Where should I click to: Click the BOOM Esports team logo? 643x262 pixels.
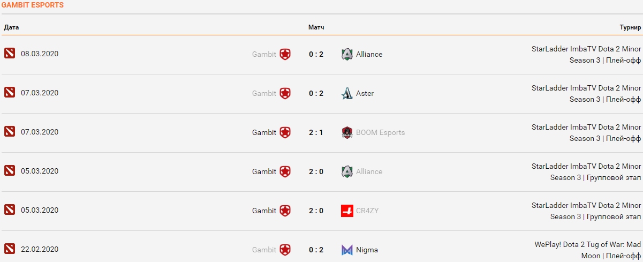347,132
